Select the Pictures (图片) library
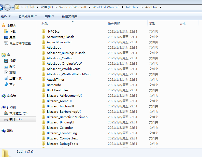The height and width of the screenshot is (157, 202). 12,67
